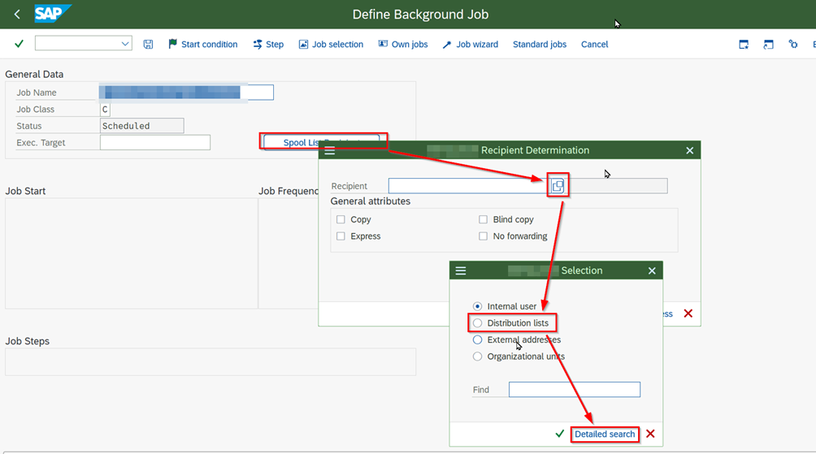Cancel the Selection dialog with the red X
This screenshot has height=454, width=816.
pyautogui.click(x=650, y=434)
